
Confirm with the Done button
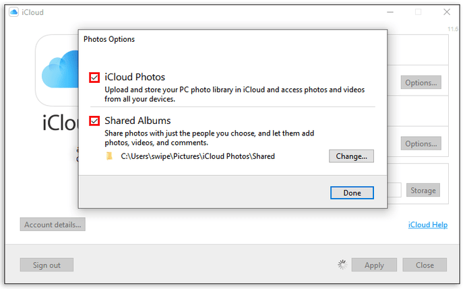tap(352, 193)
